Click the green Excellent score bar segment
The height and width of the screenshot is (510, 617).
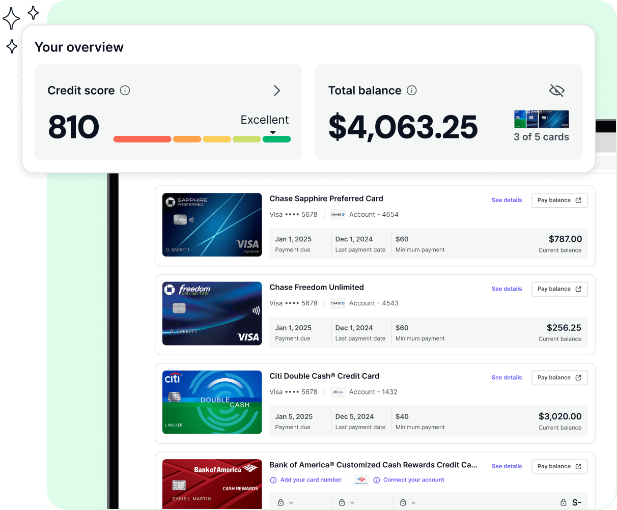pos(276,139)
